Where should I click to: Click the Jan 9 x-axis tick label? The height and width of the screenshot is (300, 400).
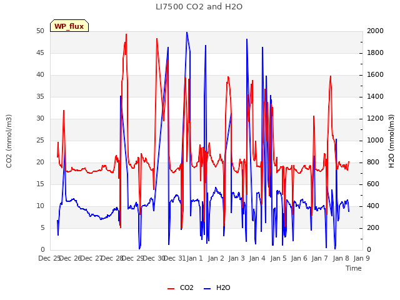[361, 258]
